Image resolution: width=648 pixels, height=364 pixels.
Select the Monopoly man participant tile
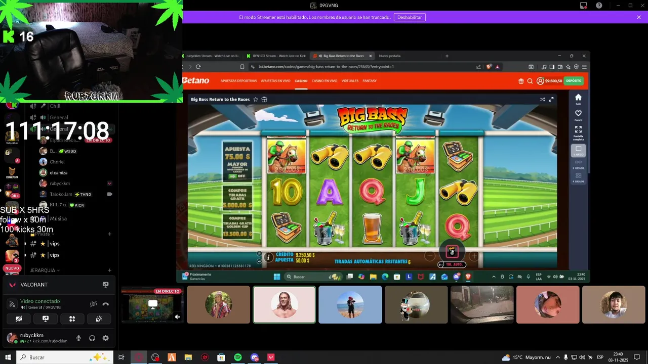click(x=416, y=304)
